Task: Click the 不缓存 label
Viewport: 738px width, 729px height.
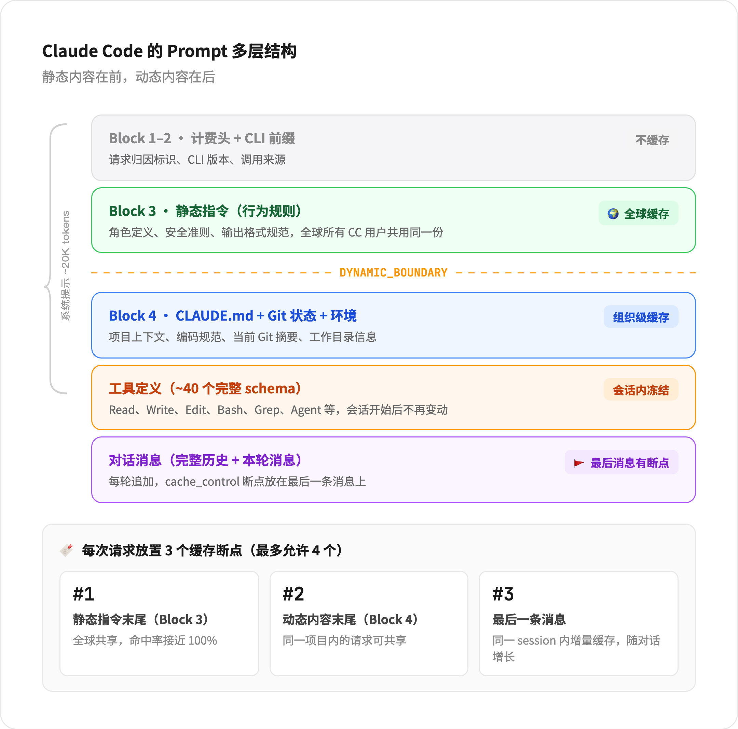Action: (652, 140)
